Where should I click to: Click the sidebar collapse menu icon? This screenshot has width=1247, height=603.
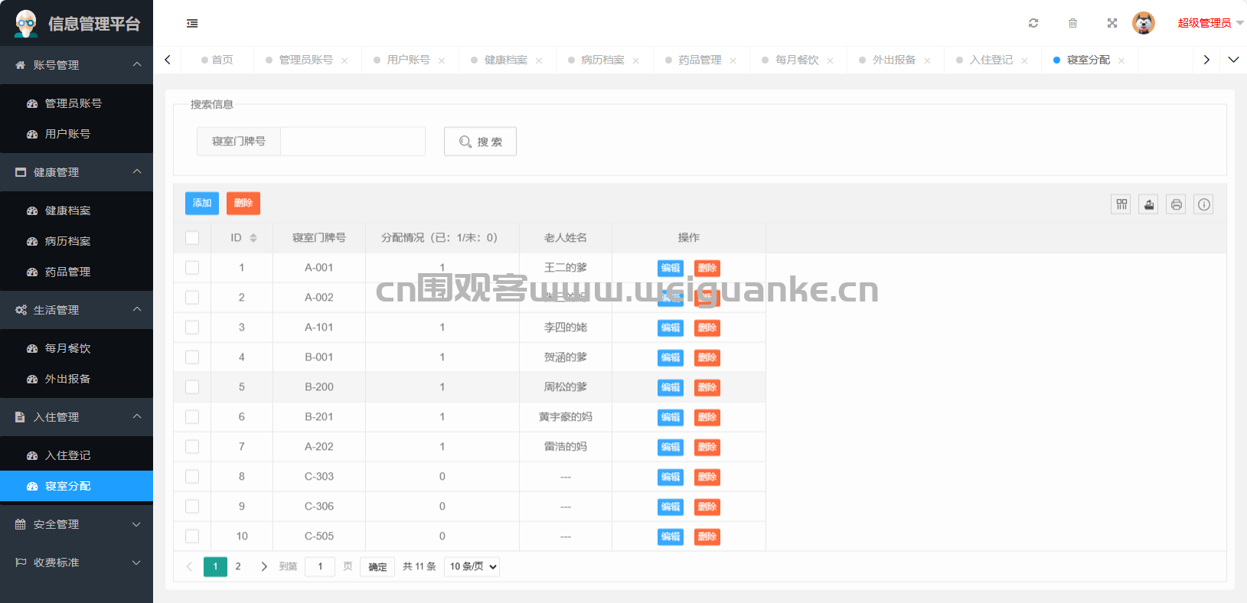point(192,24)
